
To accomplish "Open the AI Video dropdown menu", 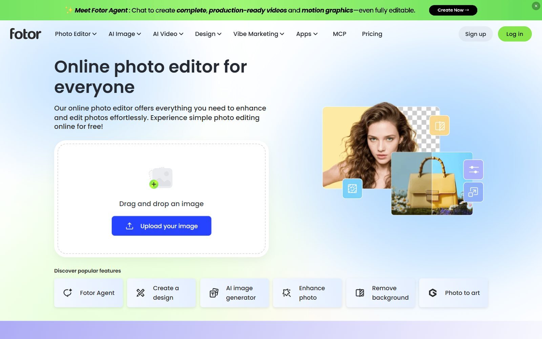I will click(x=168, y=34).
